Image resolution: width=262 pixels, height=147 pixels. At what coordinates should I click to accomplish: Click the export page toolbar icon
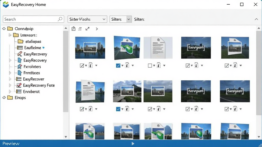(73, 29)
